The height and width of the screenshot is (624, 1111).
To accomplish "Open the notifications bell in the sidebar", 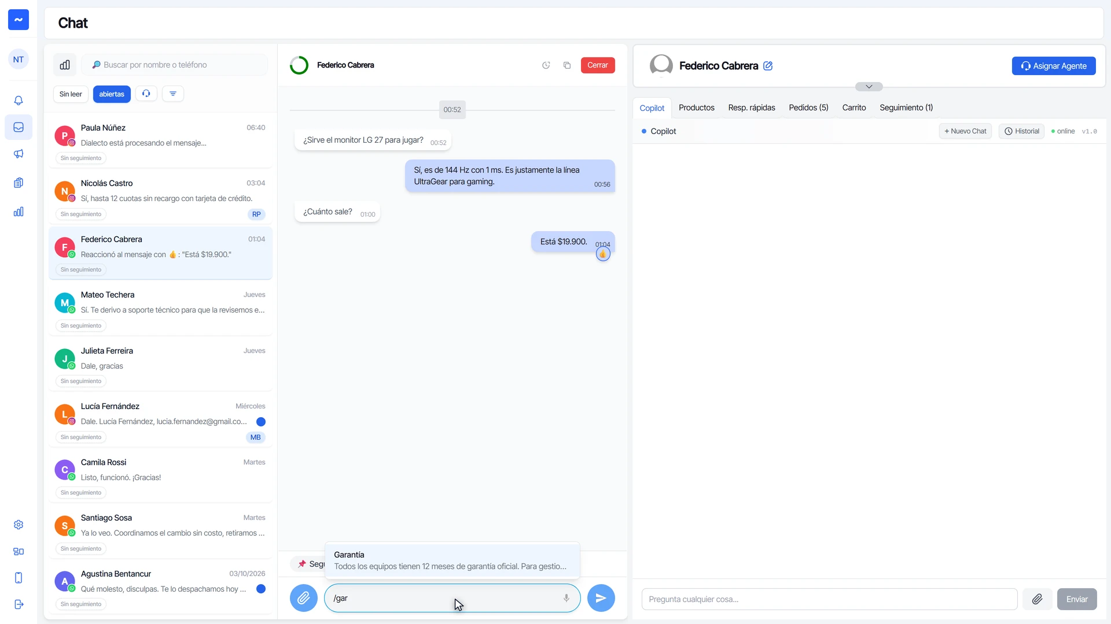I will [19, 101].
